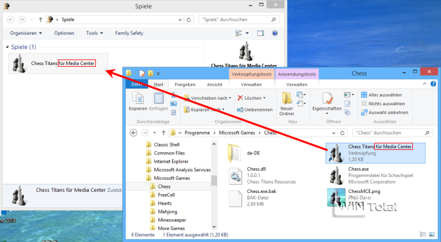Click the paste shortcut icon in Zwischenablage

(174, 112)
